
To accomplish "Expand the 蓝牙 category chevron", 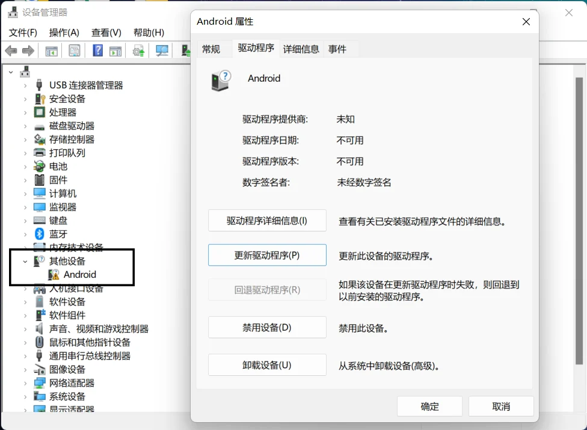I will tap(25, 235).
